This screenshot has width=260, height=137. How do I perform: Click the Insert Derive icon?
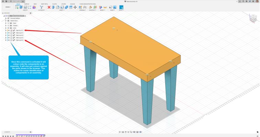point(111,7)
